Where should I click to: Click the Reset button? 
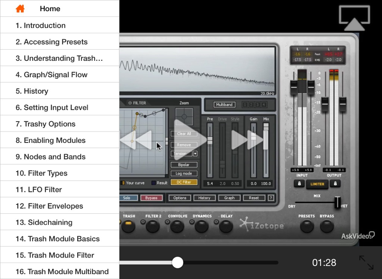254,198
